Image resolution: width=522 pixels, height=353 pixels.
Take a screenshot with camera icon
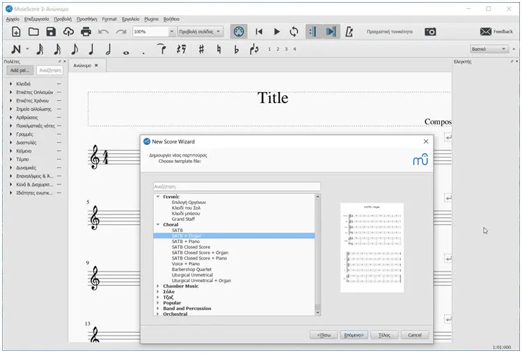(430, 31)
